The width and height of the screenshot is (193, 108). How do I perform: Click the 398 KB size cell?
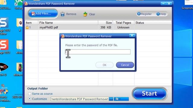tap(106, 27)
